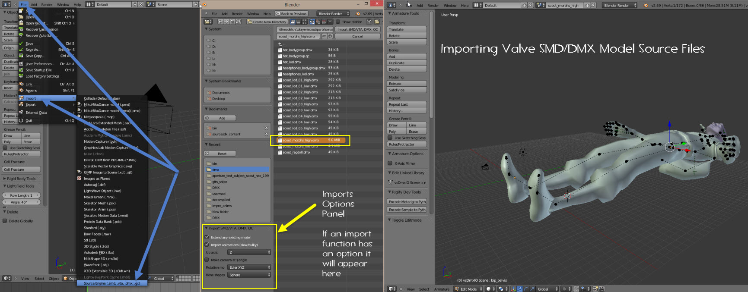The image size is (748, 292).
Task: Select scout_ragdoll.dmx file
Action: 296,152
